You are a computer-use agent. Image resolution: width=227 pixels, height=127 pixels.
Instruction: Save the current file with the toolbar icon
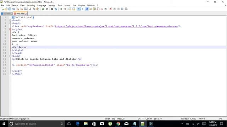coord(10,9)
